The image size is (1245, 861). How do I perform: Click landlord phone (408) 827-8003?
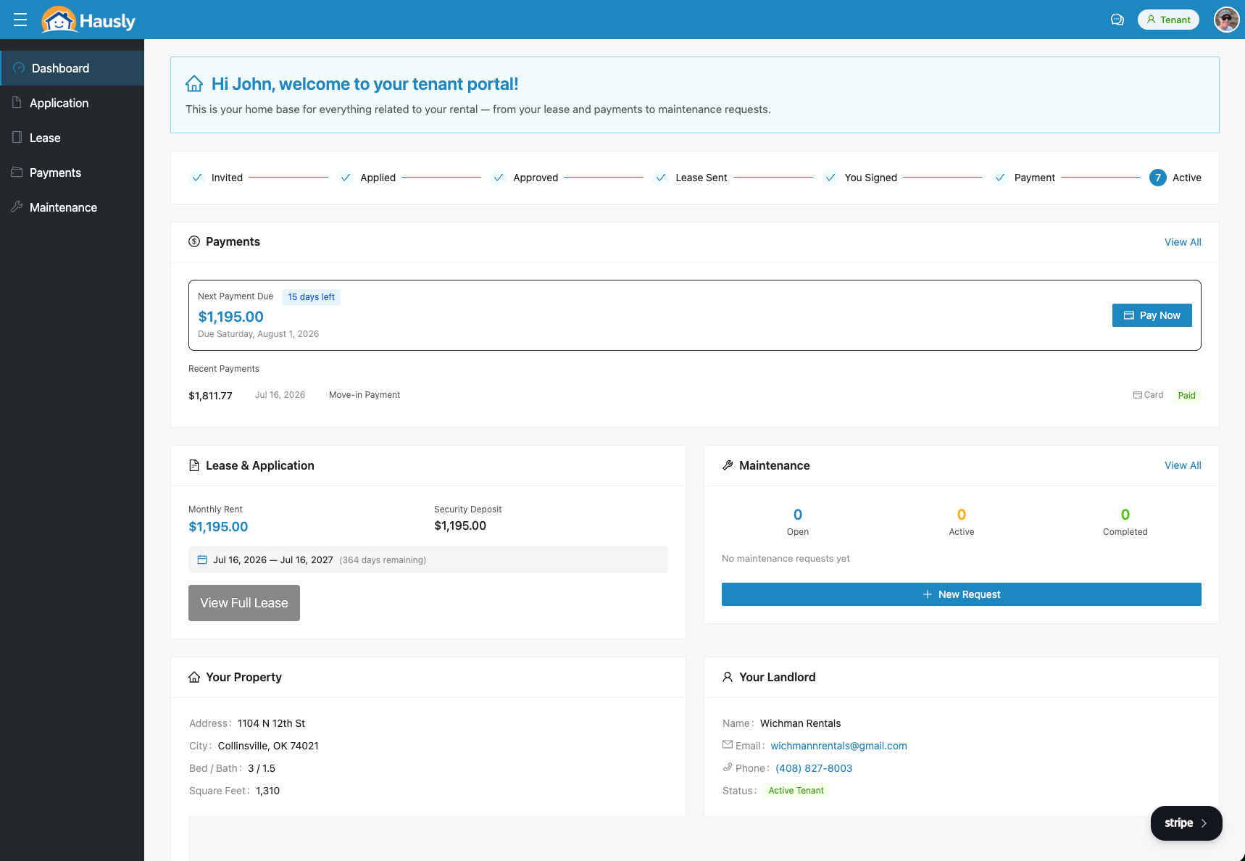[814, 768]
